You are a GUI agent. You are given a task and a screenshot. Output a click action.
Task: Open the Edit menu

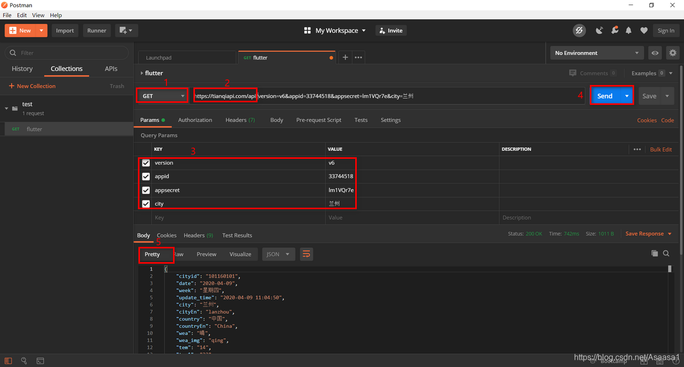click(x=22, y=15)
